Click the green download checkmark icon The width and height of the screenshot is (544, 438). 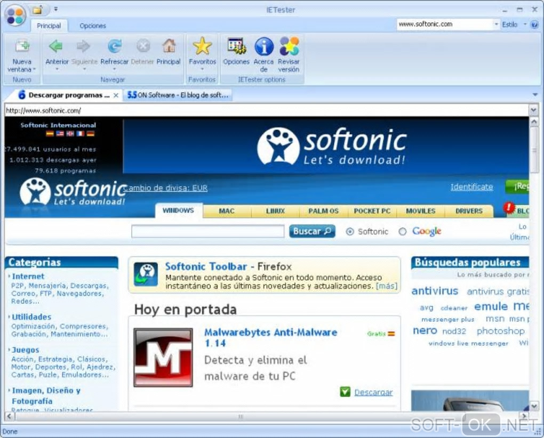345,392
